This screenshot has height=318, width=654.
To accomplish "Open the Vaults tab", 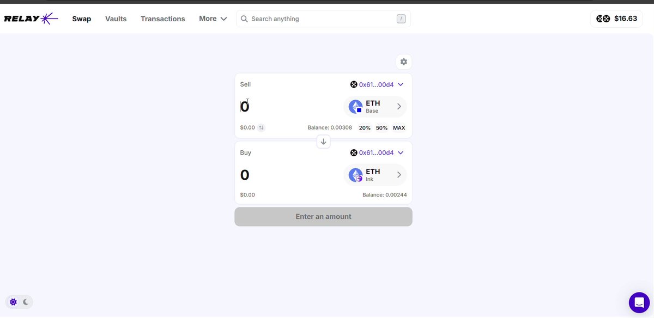I will (x=116, y=19).
